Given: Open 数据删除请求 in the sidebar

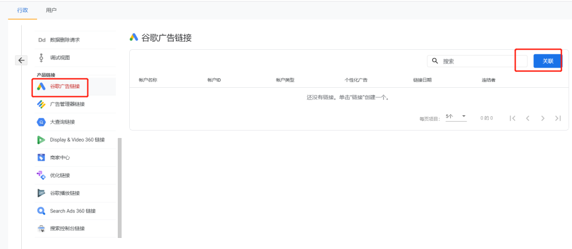Looking at the screenshot, I should (x=65, y=40).
